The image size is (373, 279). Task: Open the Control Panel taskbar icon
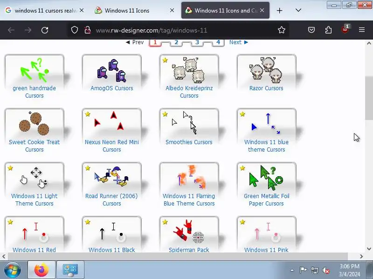[x=70, y=270]
